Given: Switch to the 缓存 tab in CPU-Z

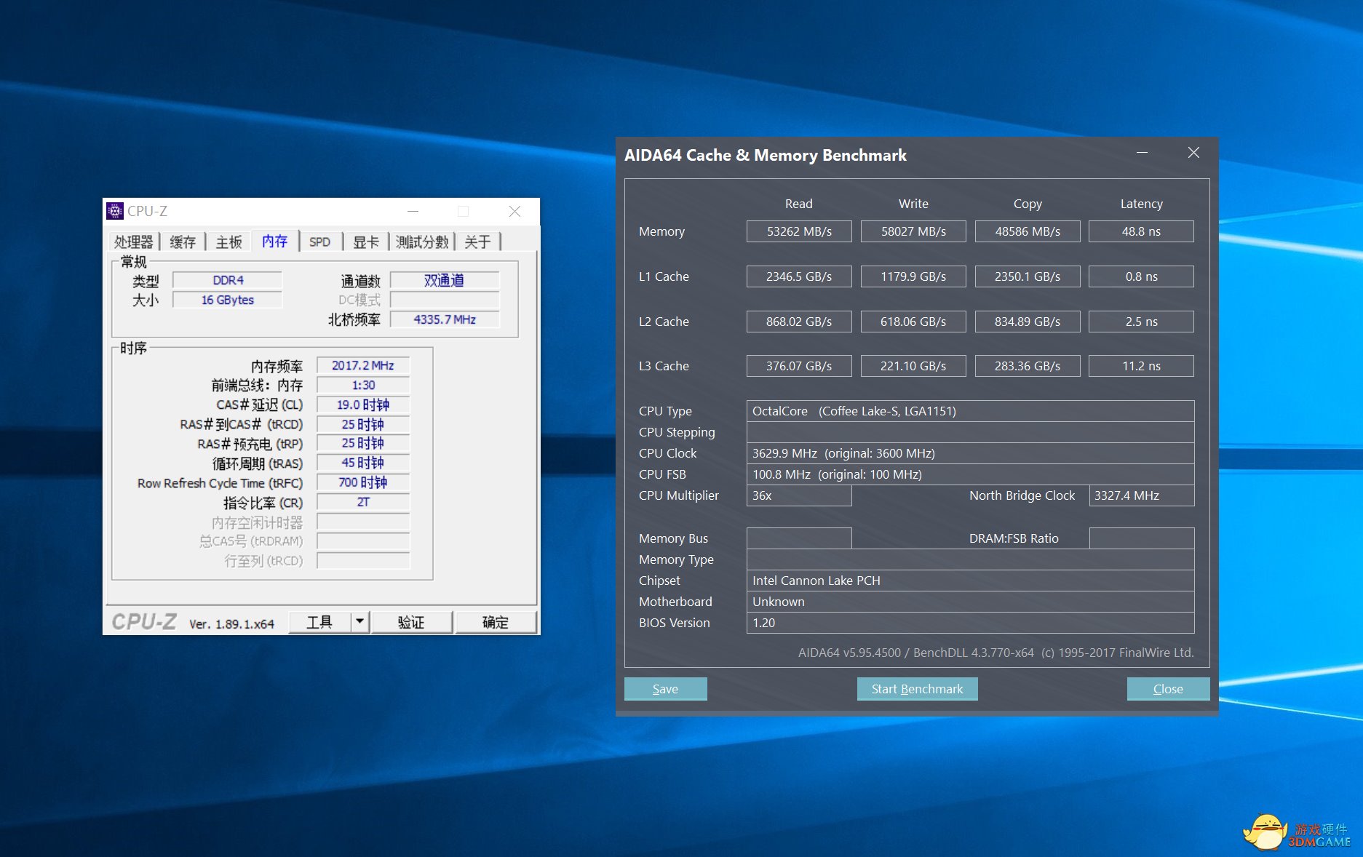Looking at the screenshot, I should click(x=183, y=242).
